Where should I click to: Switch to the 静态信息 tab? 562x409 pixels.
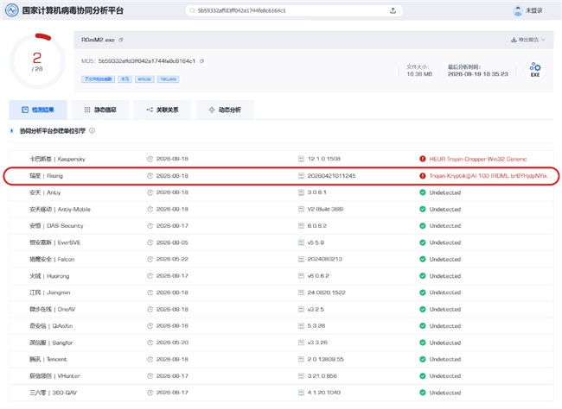pyautogui.click(x=100, y=110)
